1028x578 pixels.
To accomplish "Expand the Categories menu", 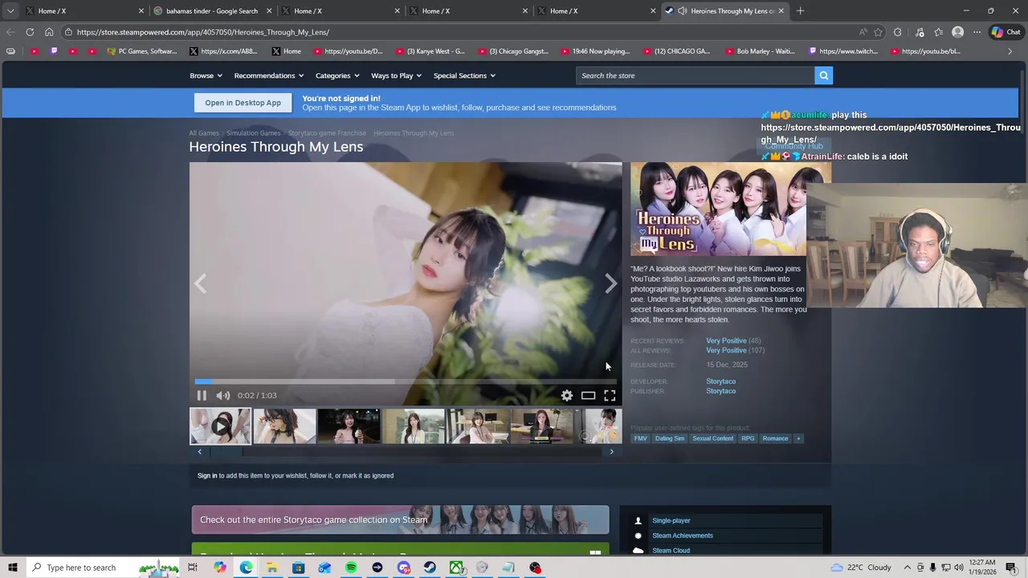I will tap(337, 75).
